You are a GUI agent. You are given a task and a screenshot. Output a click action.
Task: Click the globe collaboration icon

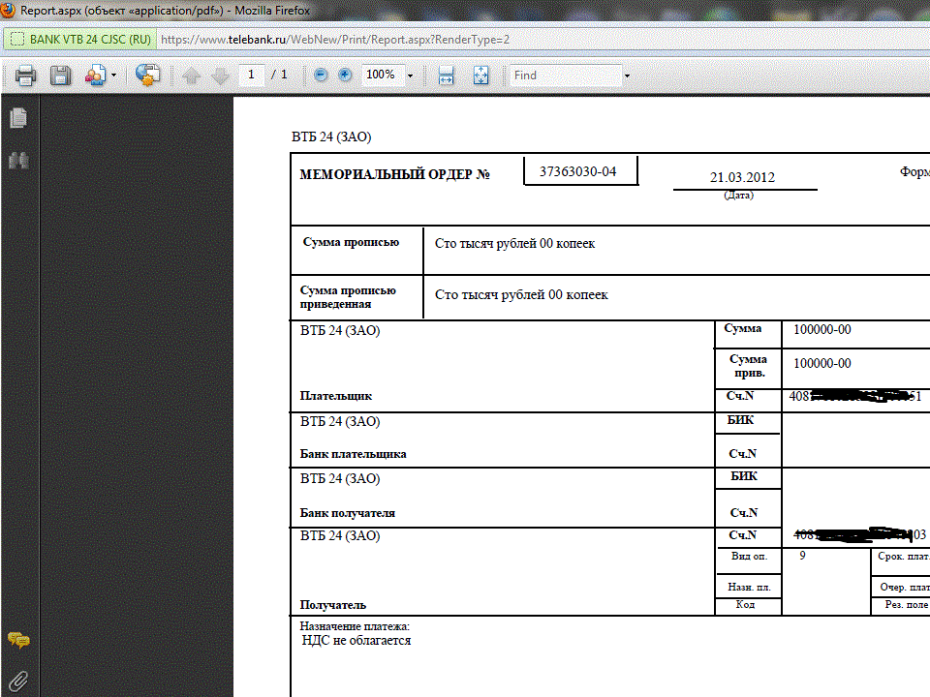coord(147,75)
